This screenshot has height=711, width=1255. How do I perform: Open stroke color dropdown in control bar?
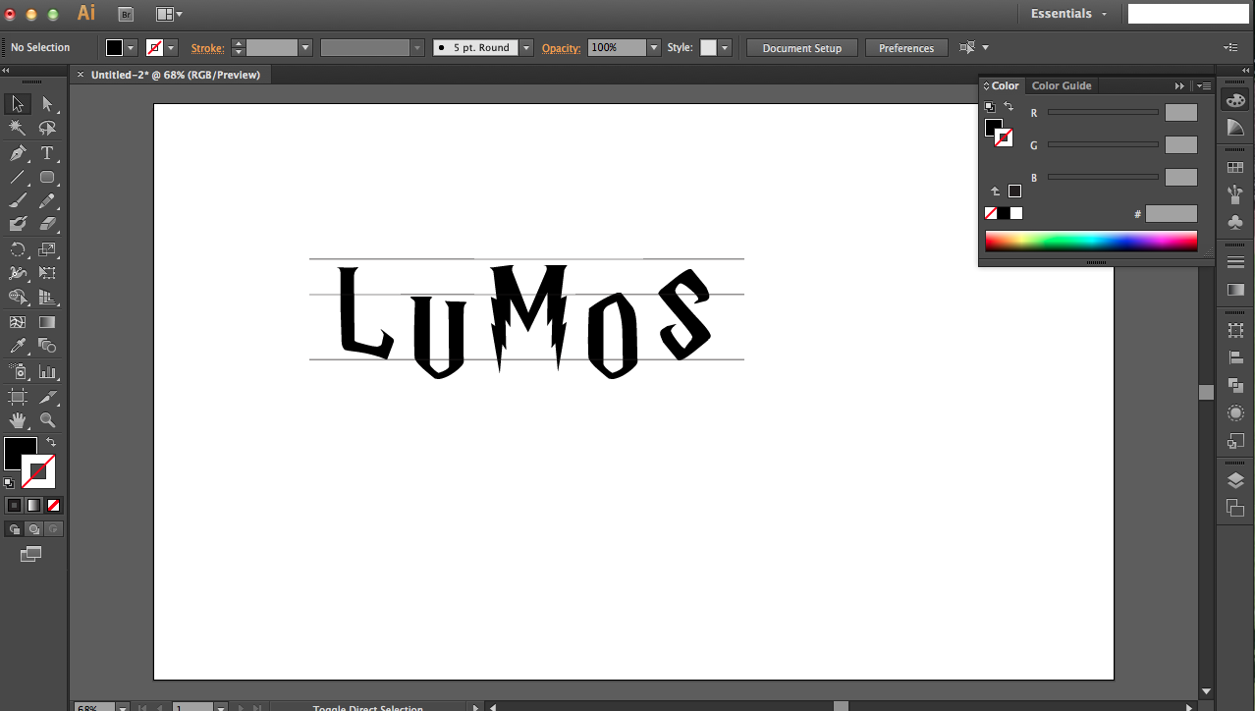[172, 47]
